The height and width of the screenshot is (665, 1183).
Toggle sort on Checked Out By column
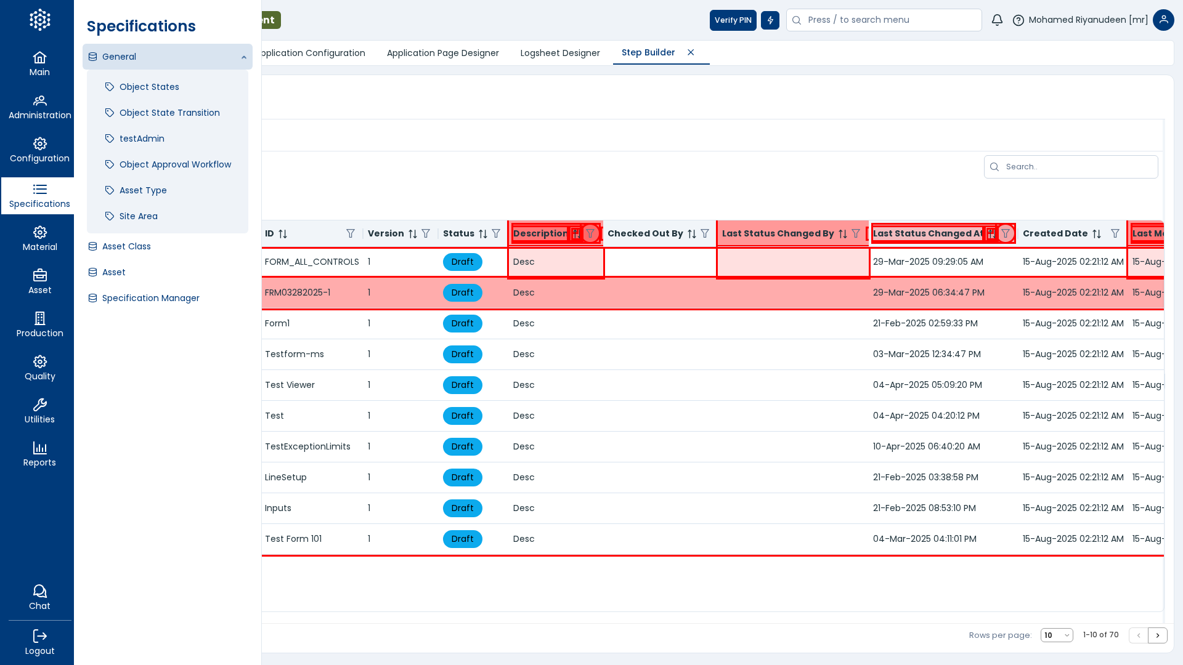pyautogui.click(x=692, y=234)
